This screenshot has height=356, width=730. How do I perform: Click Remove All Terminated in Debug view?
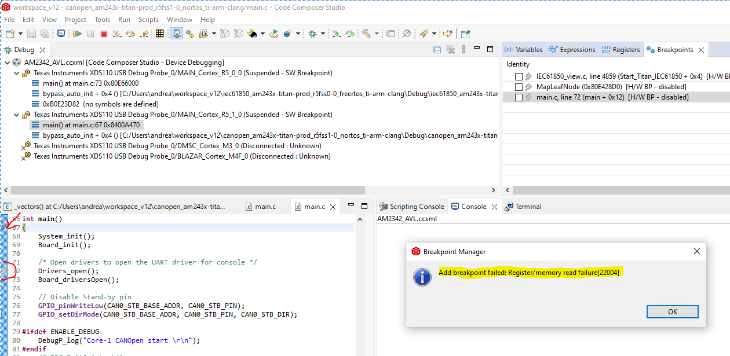click(451, 49)
